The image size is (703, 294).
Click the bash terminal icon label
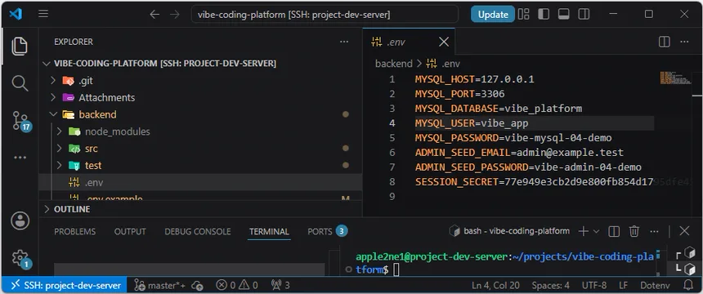point(509,231)
